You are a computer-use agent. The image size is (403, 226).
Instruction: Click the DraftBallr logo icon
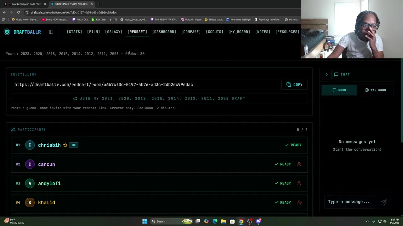[7, 32]
